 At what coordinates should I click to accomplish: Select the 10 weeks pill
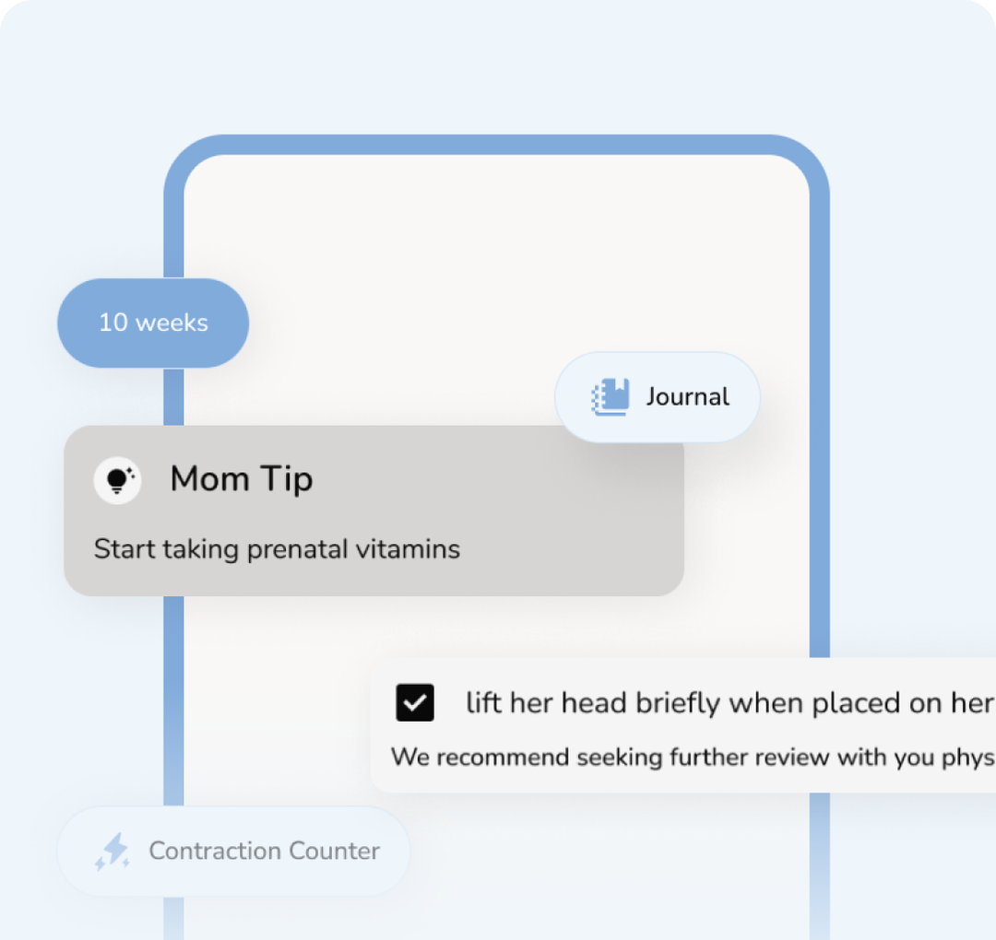point(153,323)
